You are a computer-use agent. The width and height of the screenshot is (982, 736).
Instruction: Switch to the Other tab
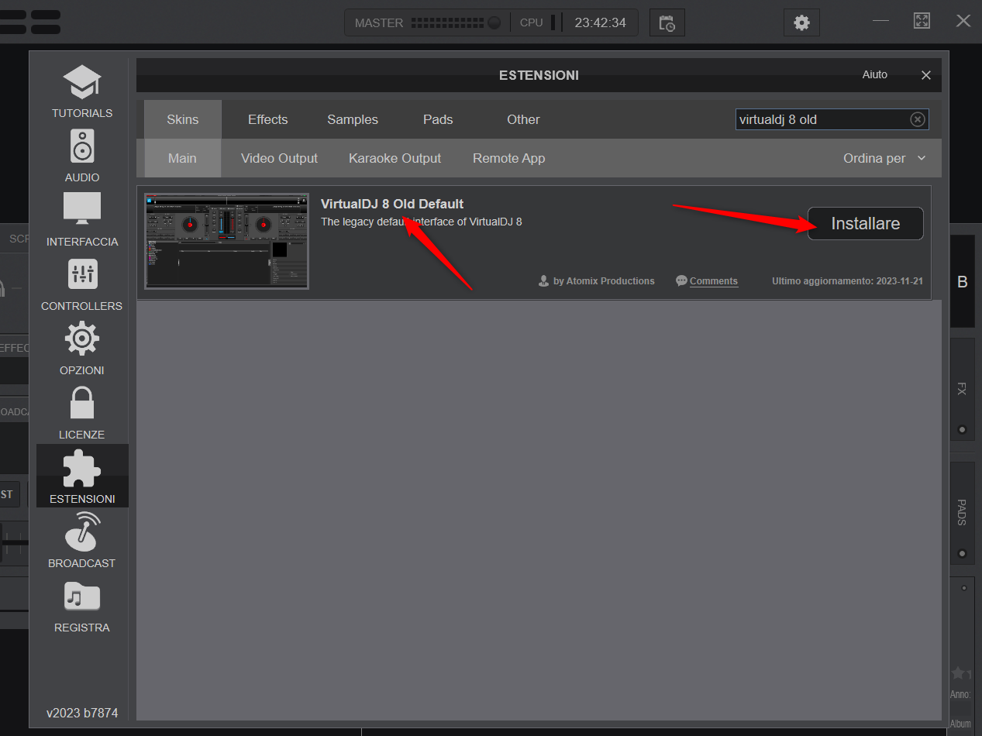(523, 119)
